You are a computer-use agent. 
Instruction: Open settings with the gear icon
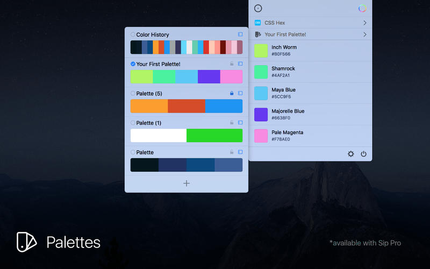click(x=351, y=154)
